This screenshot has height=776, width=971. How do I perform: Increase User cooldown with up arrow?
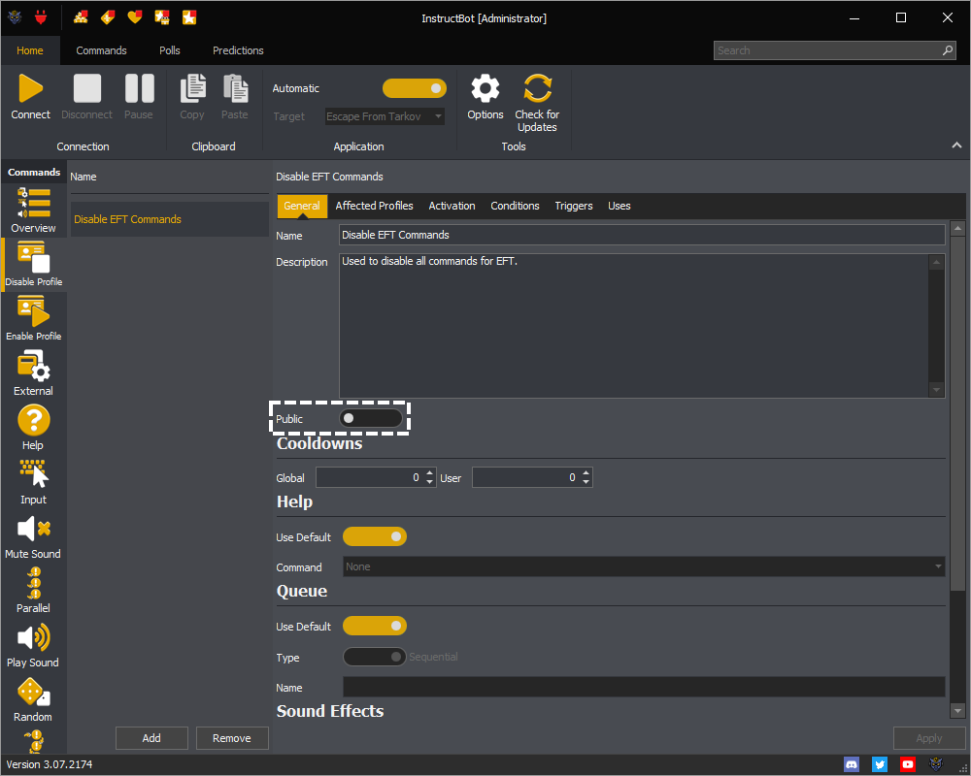pos(586,472)
